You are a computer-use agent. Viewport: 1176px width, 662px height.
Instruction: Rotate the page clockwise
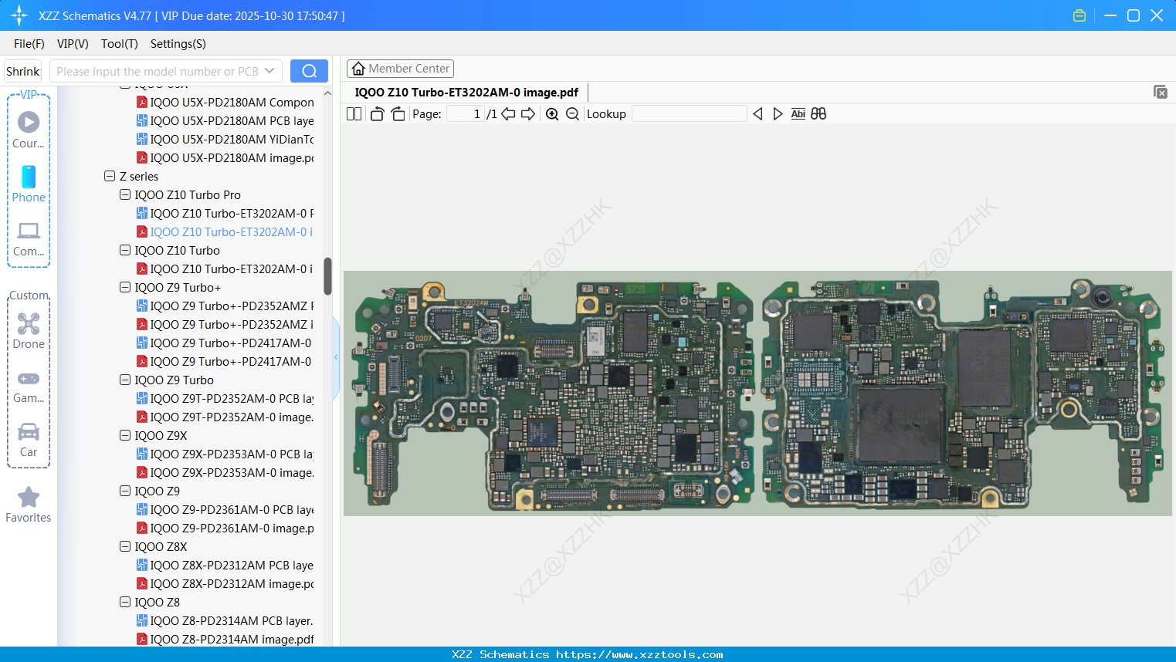(x=398, y=114)
